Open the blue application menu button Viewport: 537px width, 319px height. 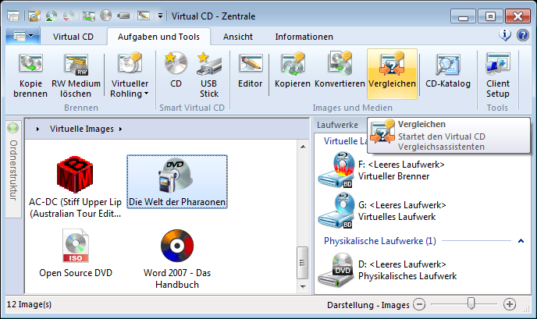click(23, 36)
